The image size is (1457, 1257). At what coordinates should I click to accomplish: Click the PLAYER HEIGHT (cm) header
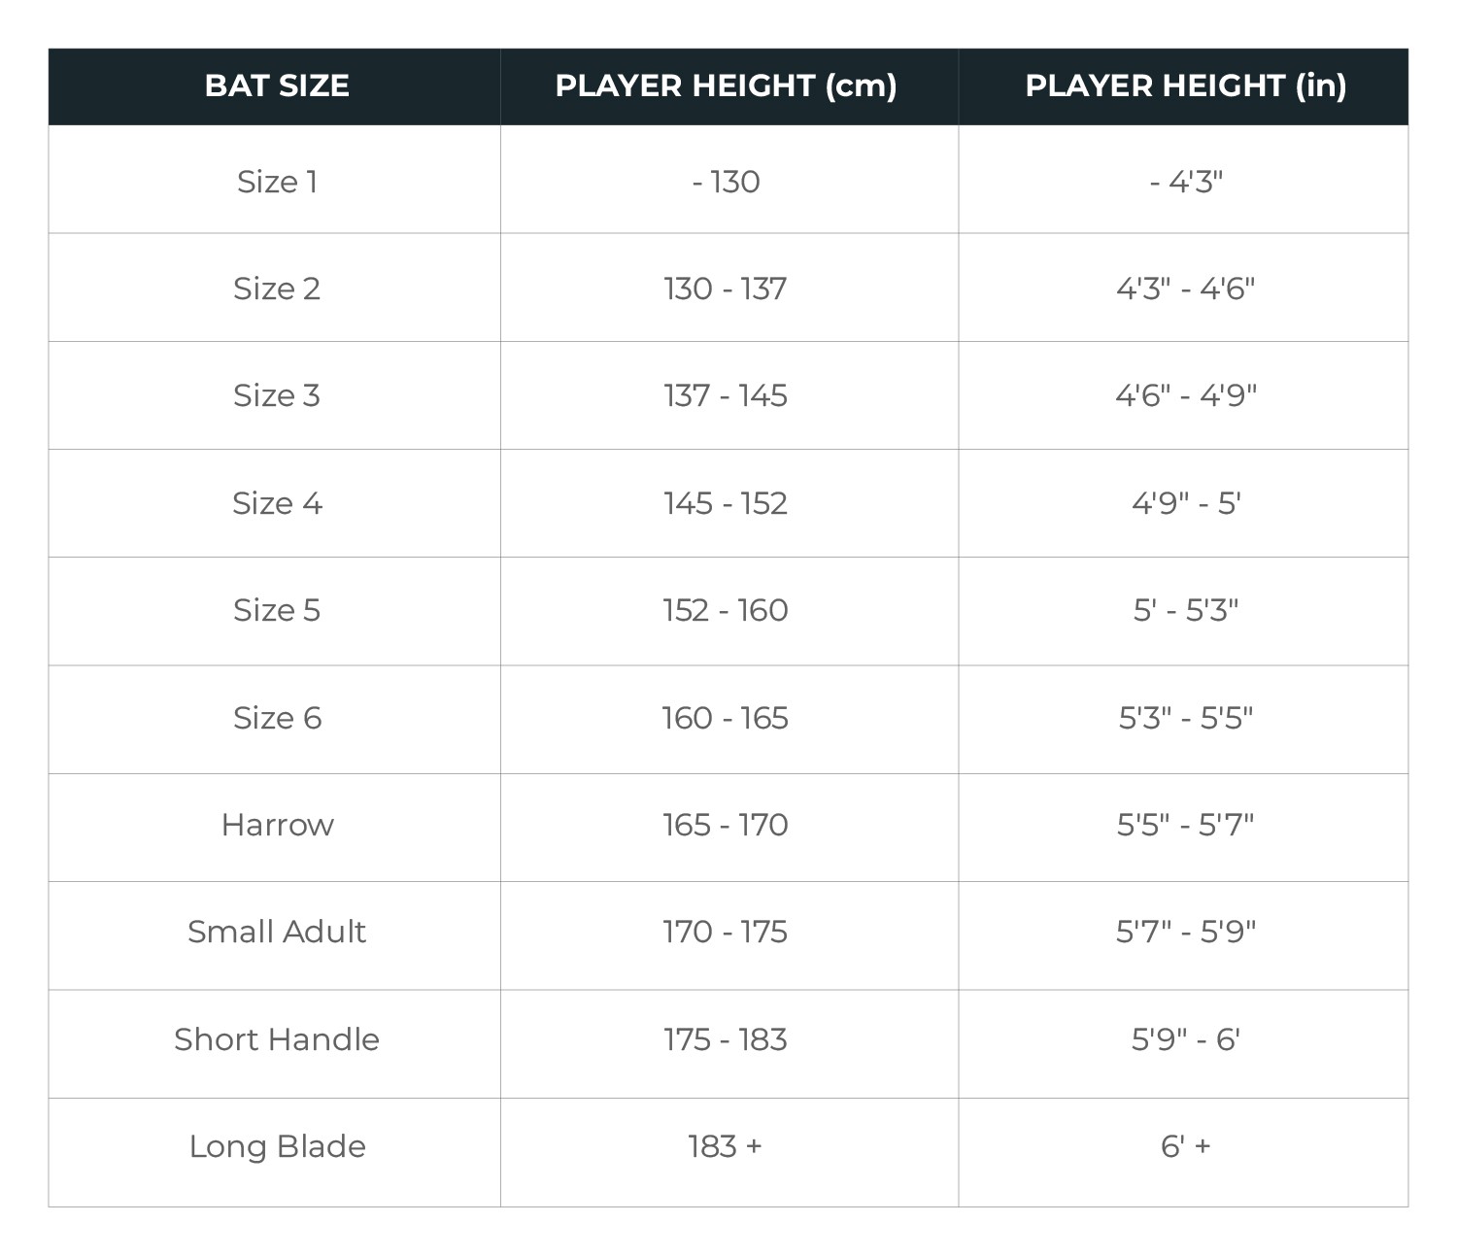(726, 85)
